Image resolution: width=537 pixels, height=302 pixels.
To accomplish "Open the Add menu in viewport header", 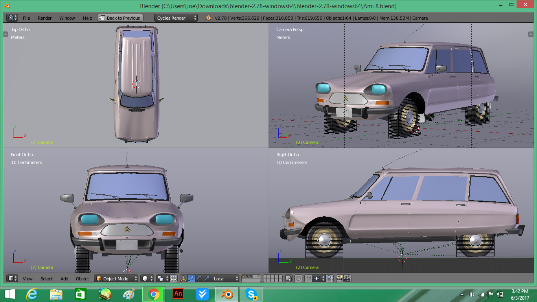I will [x=64, y=279].
